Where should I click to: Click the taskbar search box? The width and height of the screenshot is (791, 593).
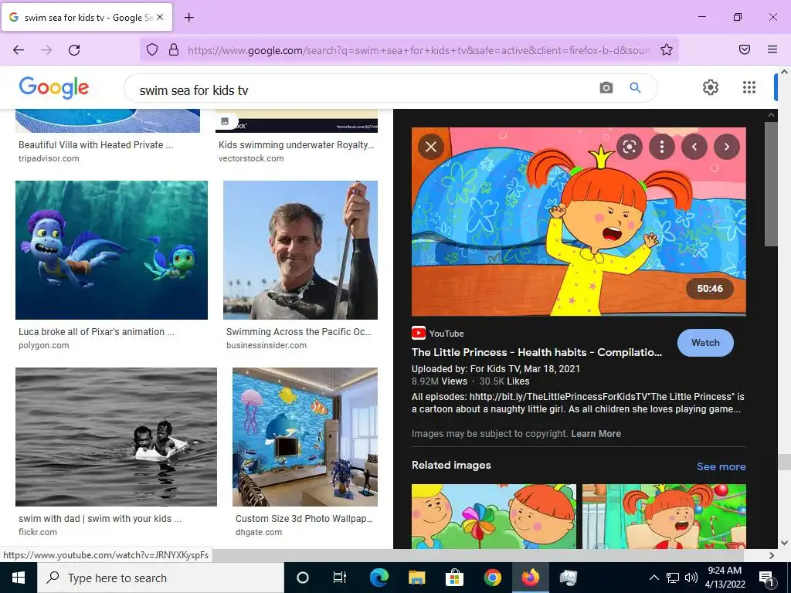[x=161, y=578]
